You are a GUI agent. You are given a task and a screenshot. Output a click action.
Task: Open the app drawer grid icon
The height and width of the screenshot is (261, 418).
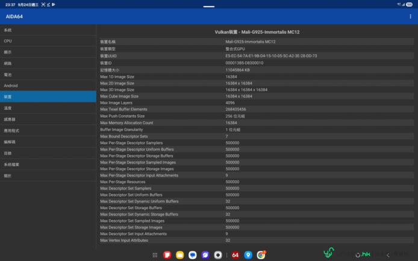coord(155,255)
